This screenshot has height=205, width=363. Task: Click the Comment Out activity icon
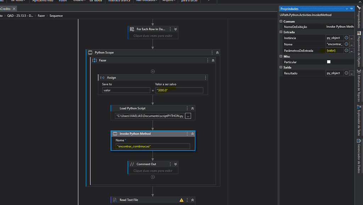coord(132,164)
